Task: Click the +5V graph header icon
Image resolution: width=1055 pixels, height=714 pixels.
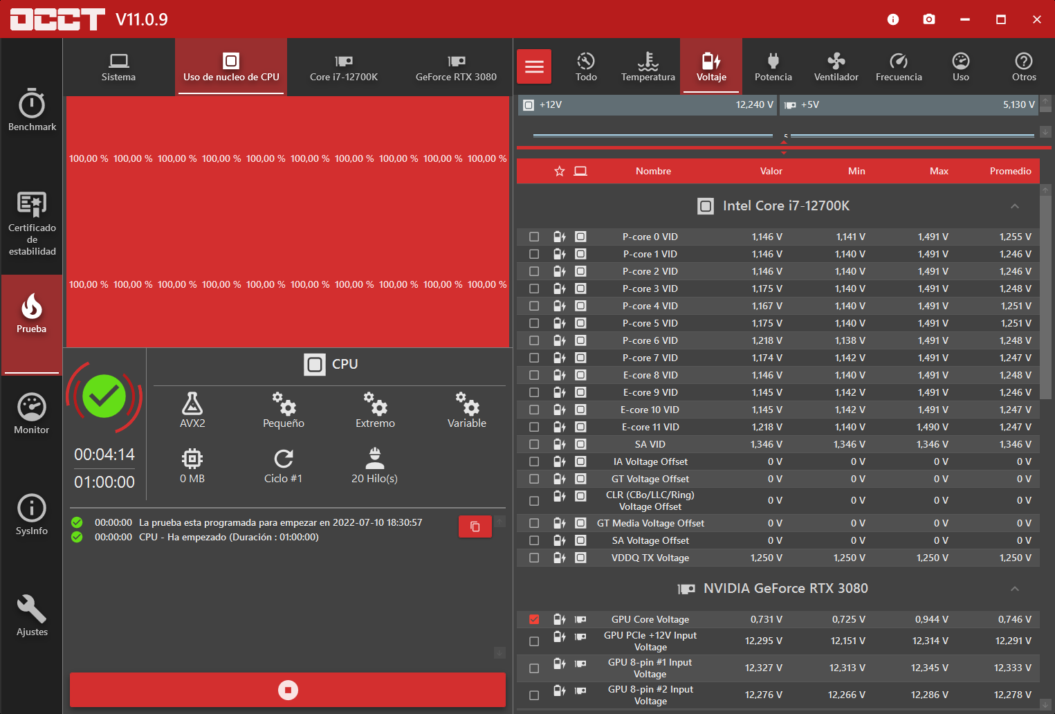Action: (790, 105)
